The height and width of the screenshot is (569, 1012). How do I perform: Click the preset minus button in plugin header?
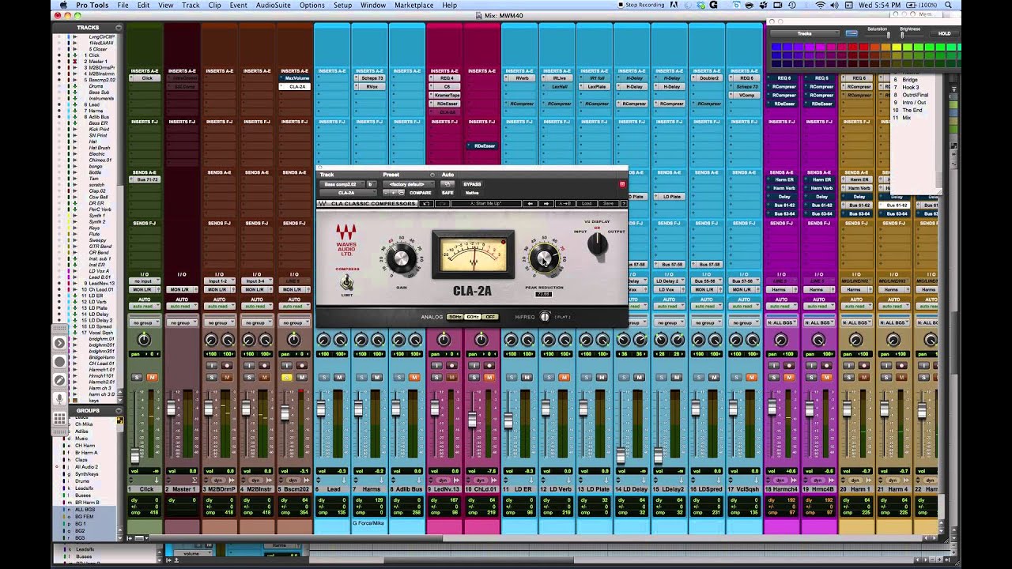click(x=386, y=193)
